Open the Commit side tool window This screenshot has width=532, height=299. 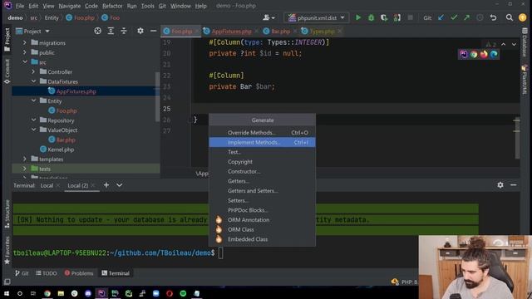pyautogui.click(x=7, y=71)
